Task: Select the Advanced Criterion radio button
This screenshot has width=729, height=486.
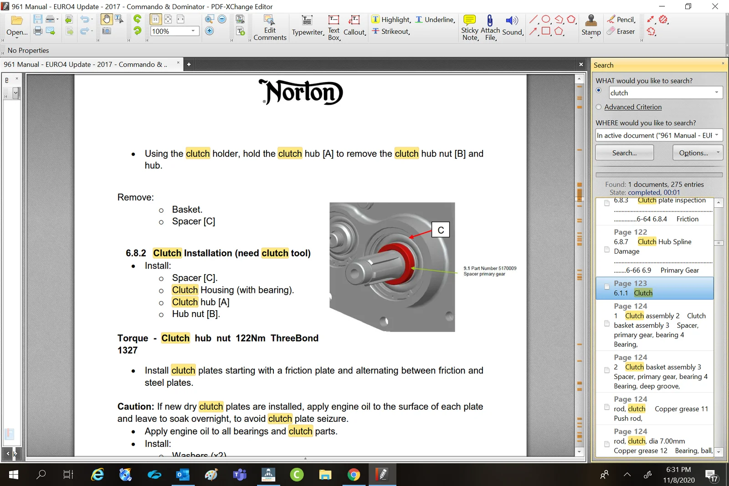Action: (x=599, y=107)
